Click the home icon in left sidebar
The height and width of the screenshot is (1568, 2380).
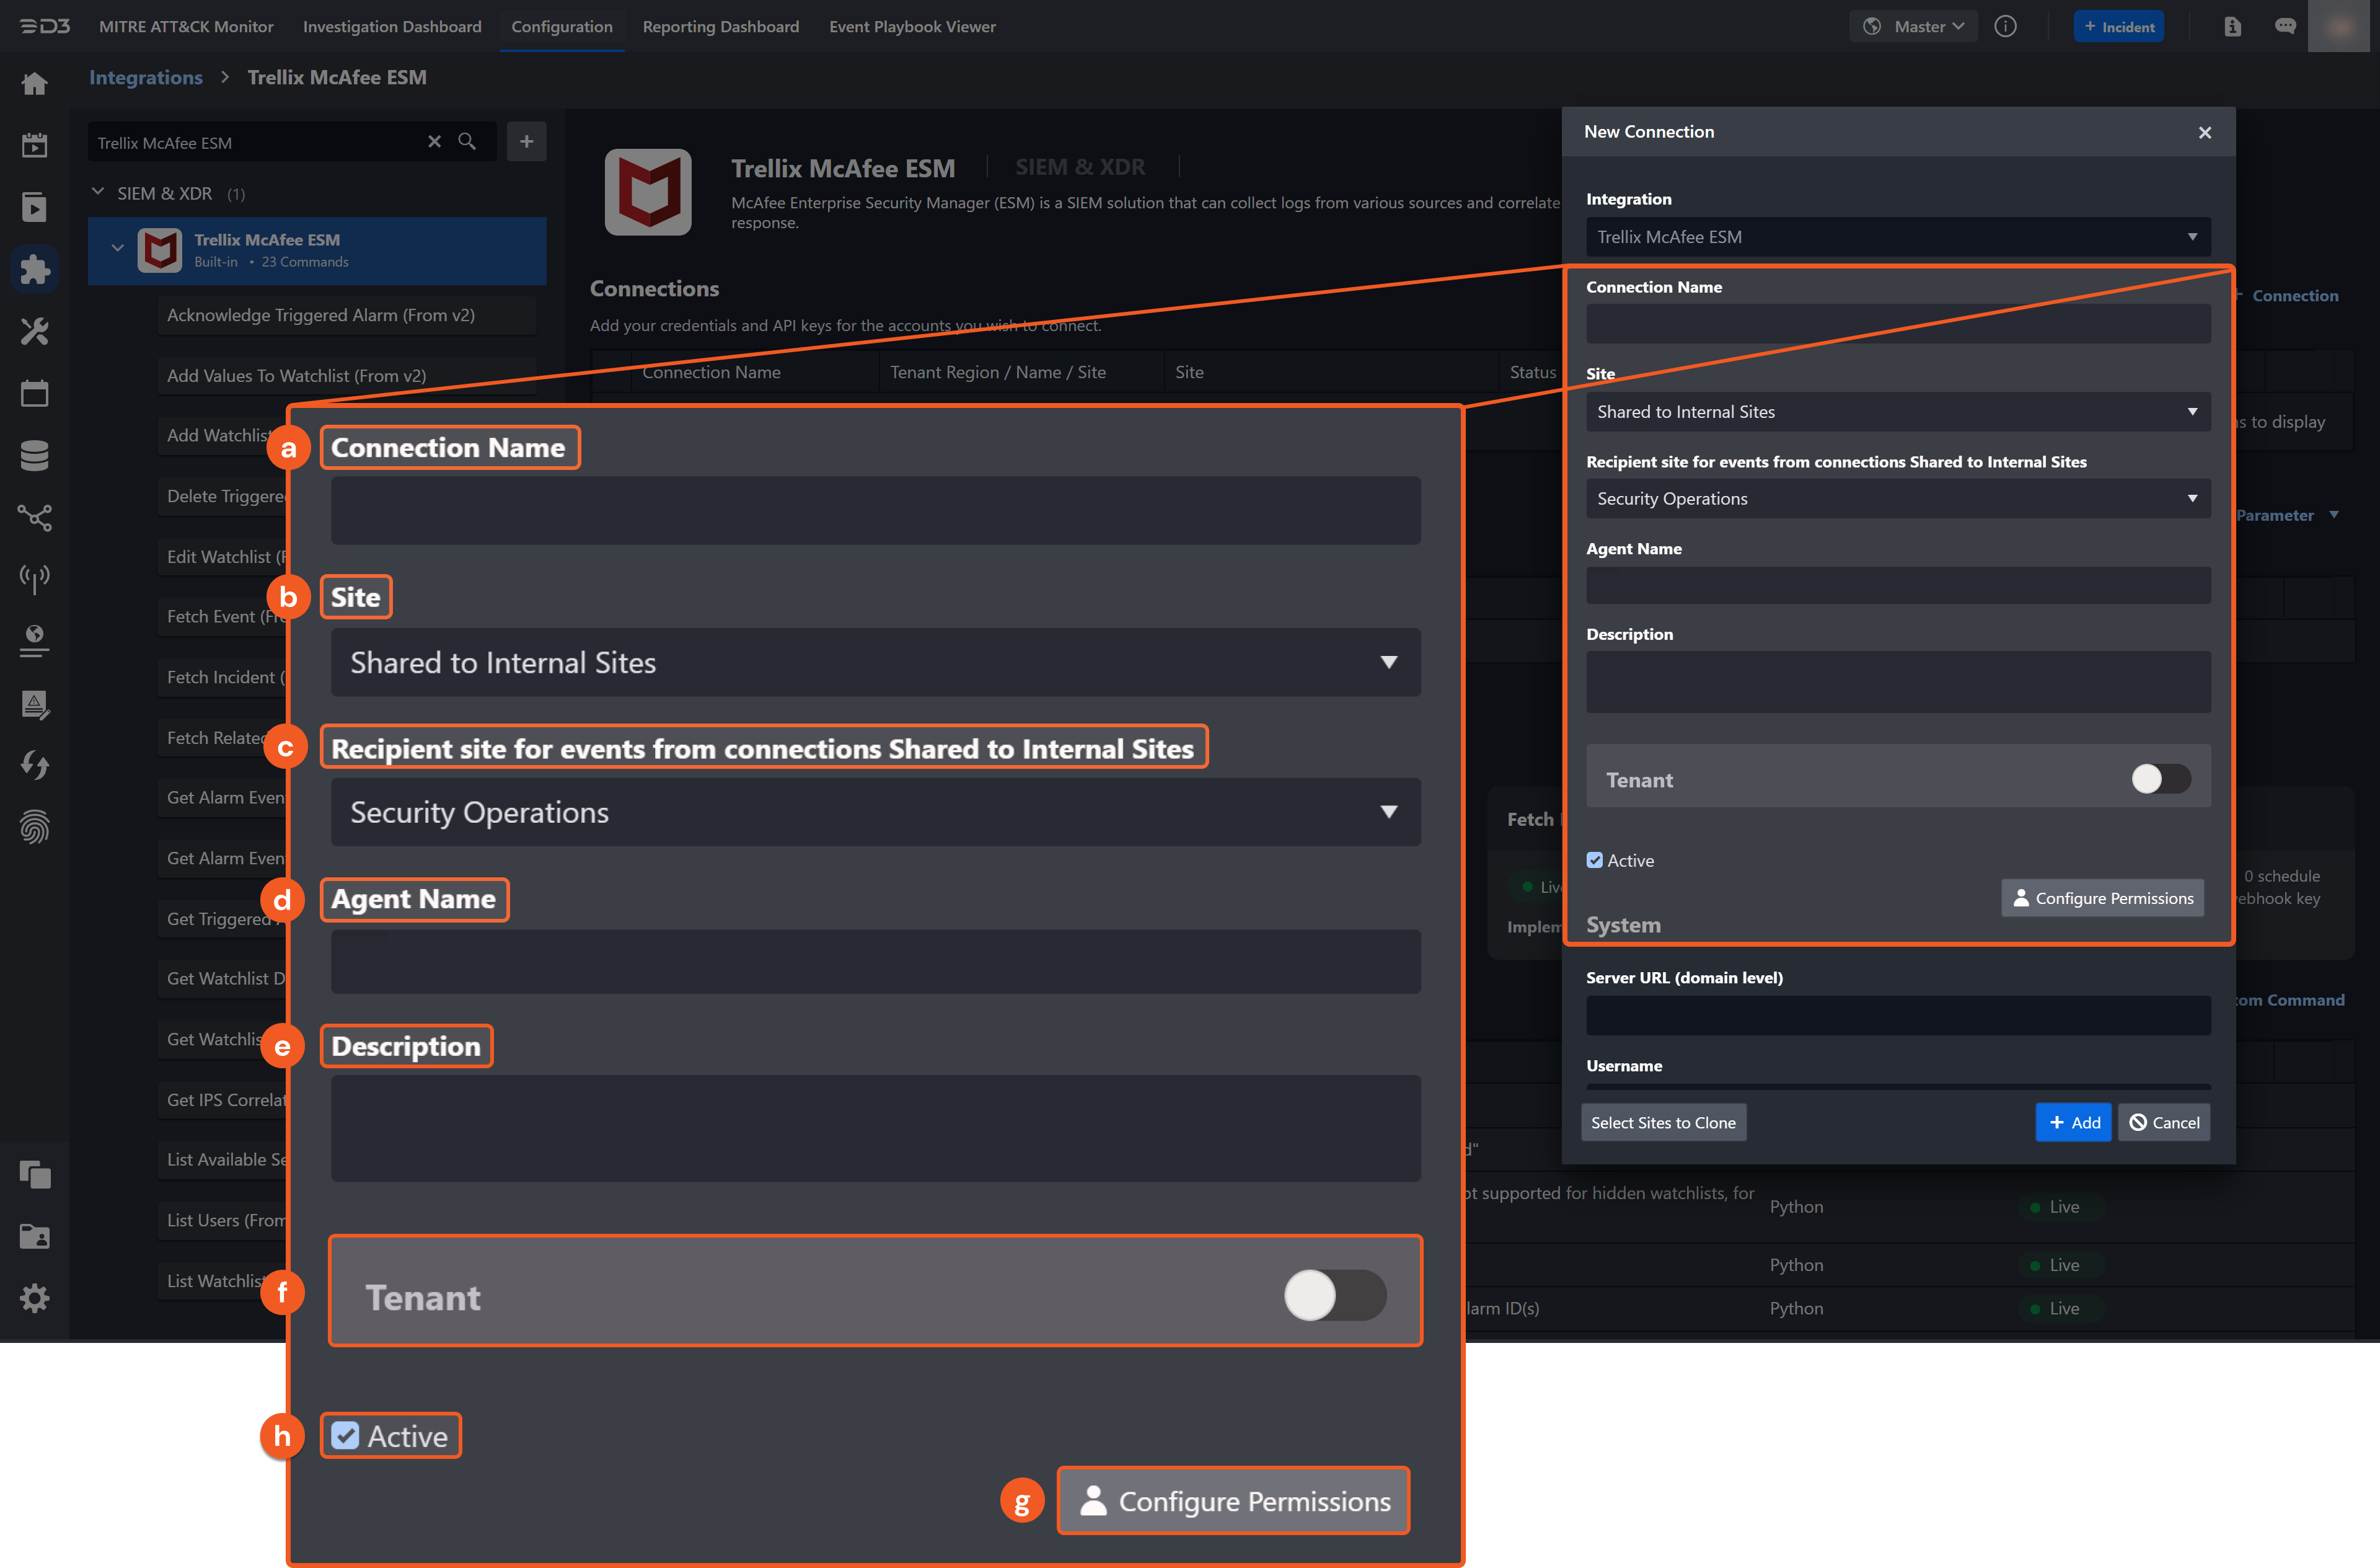point(34,84)
